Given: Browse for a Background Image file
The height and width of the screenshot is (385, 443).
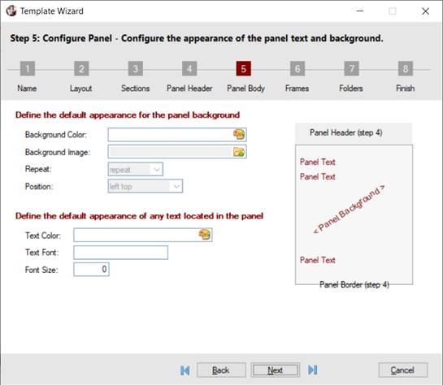Looking at the screenshot, I should click(239, 152).
